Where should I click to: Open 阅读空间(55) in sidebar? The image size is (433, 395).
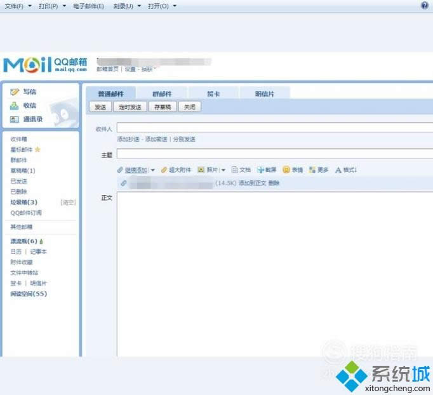29,293
